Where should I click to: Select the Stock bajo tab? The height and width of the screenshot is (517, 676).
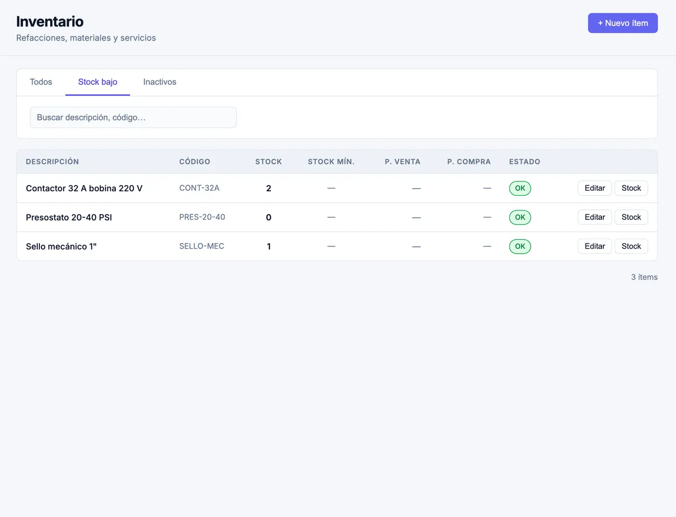click(x=97, y=82)
